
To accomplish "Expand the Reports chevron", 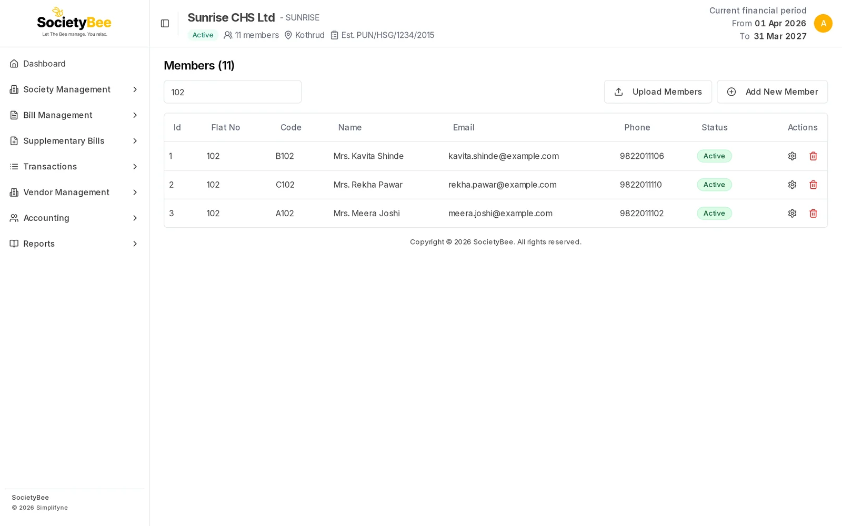I will (135, 244).
